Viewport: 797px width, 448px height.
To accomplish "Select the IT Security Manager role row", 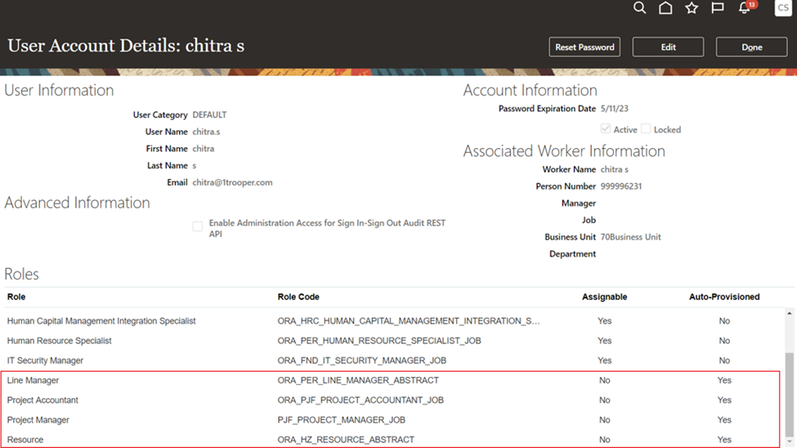I will point(45,361).
